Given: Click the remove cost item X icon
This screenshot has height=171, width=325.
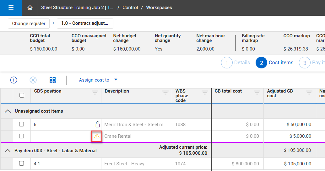Looking at the screenshot, I should (x=33, y=80).
